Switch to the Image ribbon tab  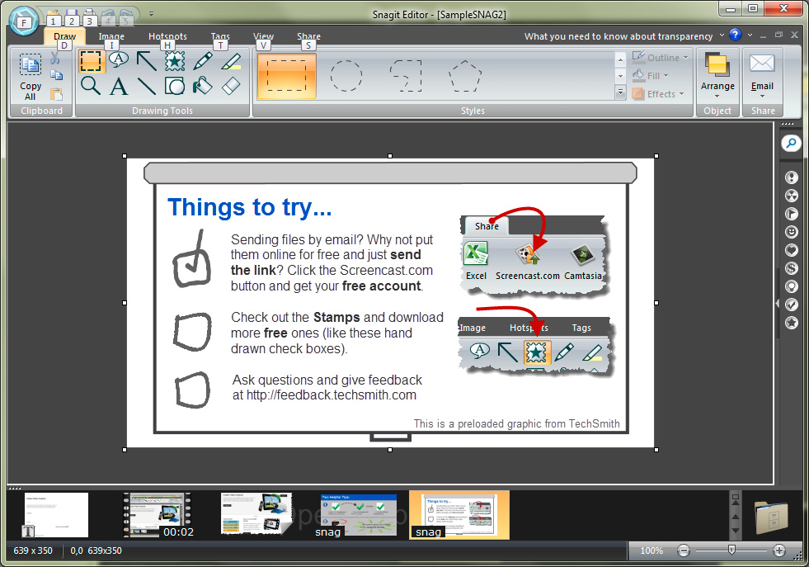[x=111, y=36]
